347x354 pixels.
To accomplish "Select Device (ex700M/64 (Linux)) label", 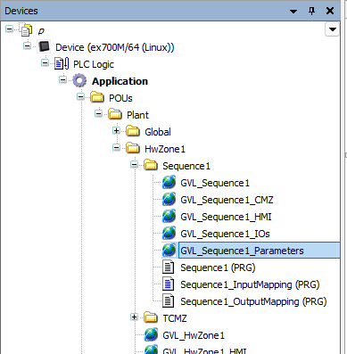I will pyautogui.click(x=115, y=47).
